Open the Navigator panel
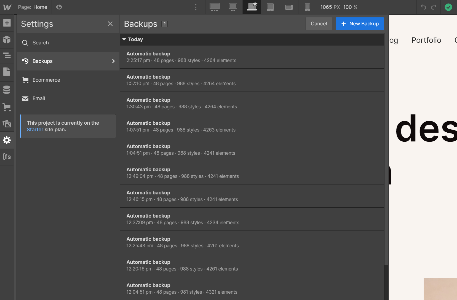The image size is (457, 300). coord(7,55)
